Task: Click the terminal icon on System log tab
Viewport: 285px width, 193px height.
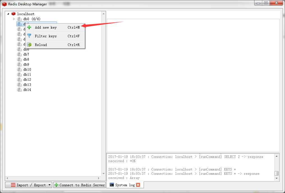Action: tap(112, 185)
